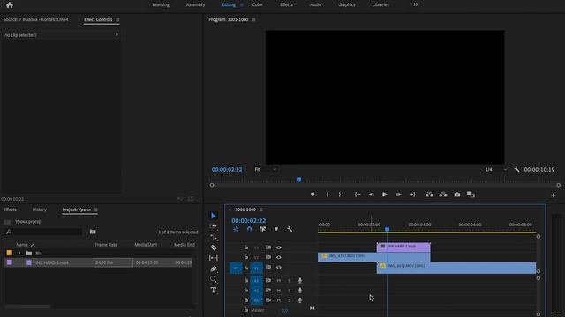Sort by the Frame Rate column header
The height and width of the screenshot is (317, 565).
tap(106, 245)
